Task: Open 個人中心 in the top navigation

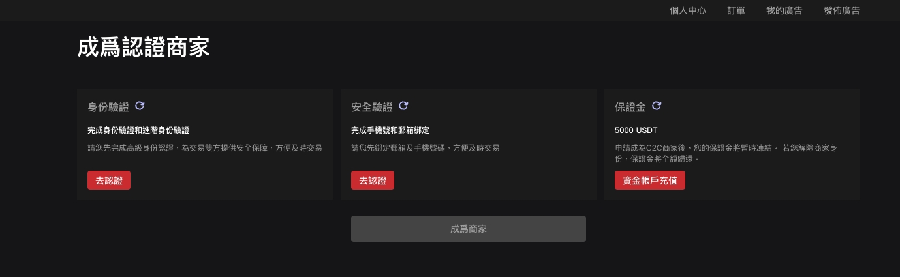Action: (688, 10)
